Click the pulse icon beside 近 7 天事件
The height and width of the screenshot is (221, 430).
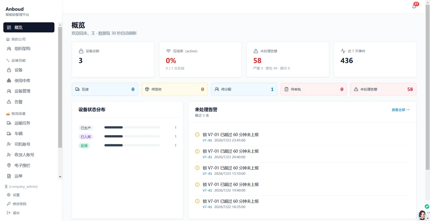click(343, 51)
